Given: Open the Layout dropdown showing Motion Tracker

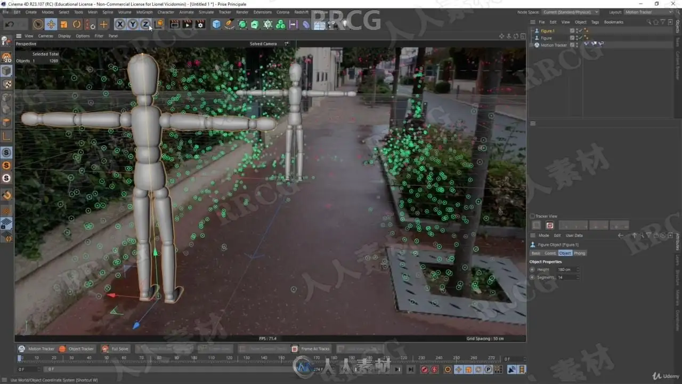Looking at the screenshot, I should 648,12.
